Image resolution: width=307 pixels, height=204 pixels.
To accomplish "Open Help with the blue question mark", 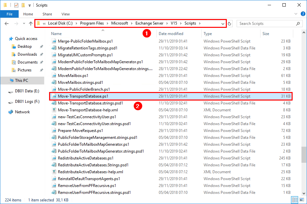I will coord(302,14).
